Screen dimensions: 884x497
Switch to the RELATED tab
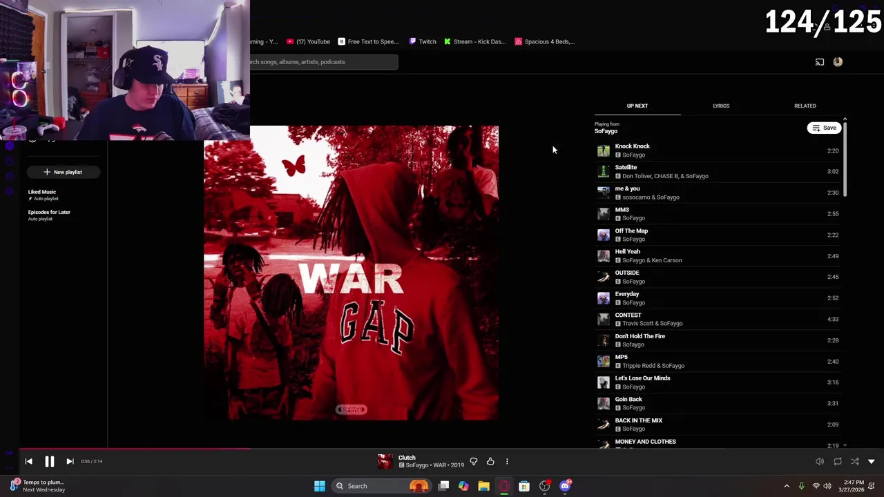click(x=805, y=106)
